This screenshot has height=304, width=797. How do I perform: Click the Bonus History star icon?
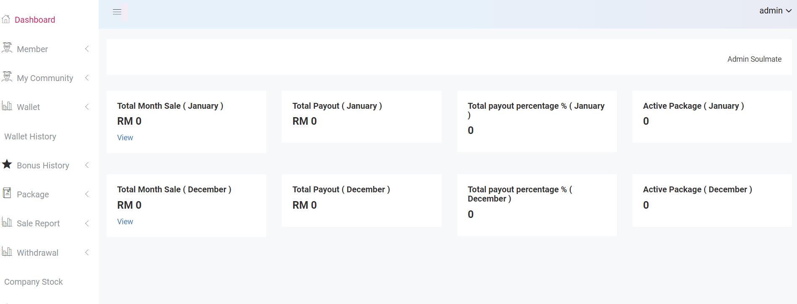pyautogui.click(x=7, y=164)
